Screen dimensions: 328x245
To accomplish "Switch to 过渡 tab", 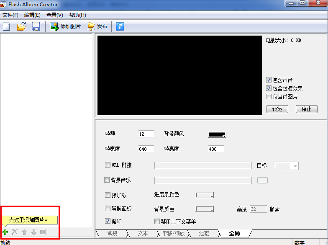I will (204, 233).
